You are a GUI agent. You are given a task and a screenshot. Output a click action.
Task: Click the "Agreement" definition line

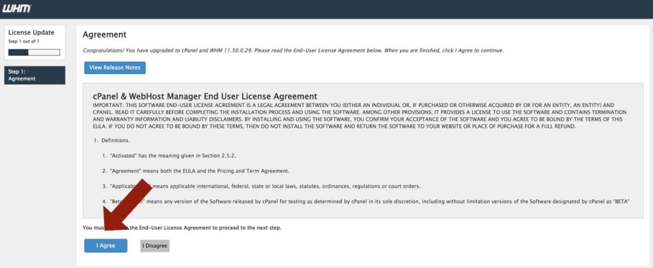[x=196, y=171]
